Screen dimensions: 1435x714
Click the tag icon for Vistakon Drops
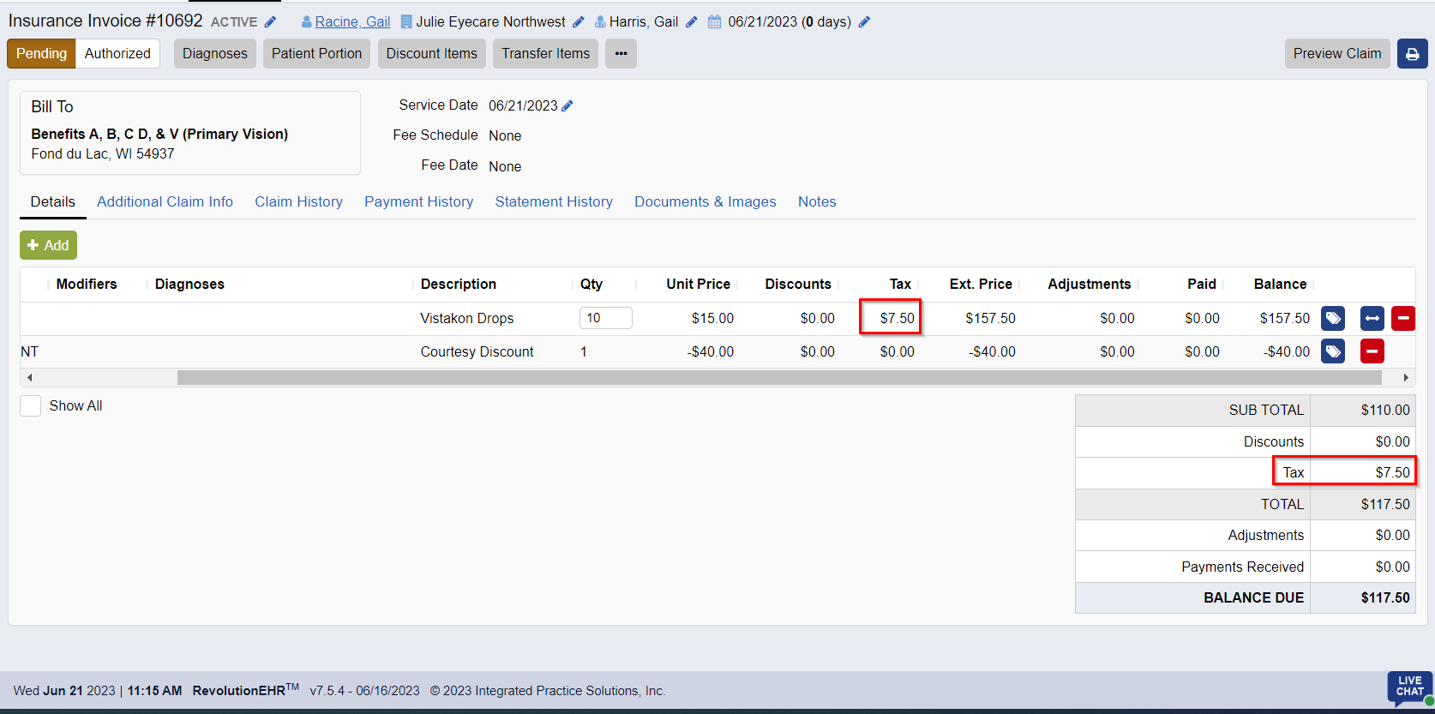click(x=1333, y=319)
